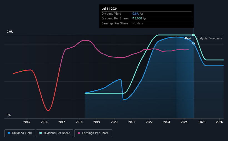Click the 2024 x-axis label

click(184, 122)
